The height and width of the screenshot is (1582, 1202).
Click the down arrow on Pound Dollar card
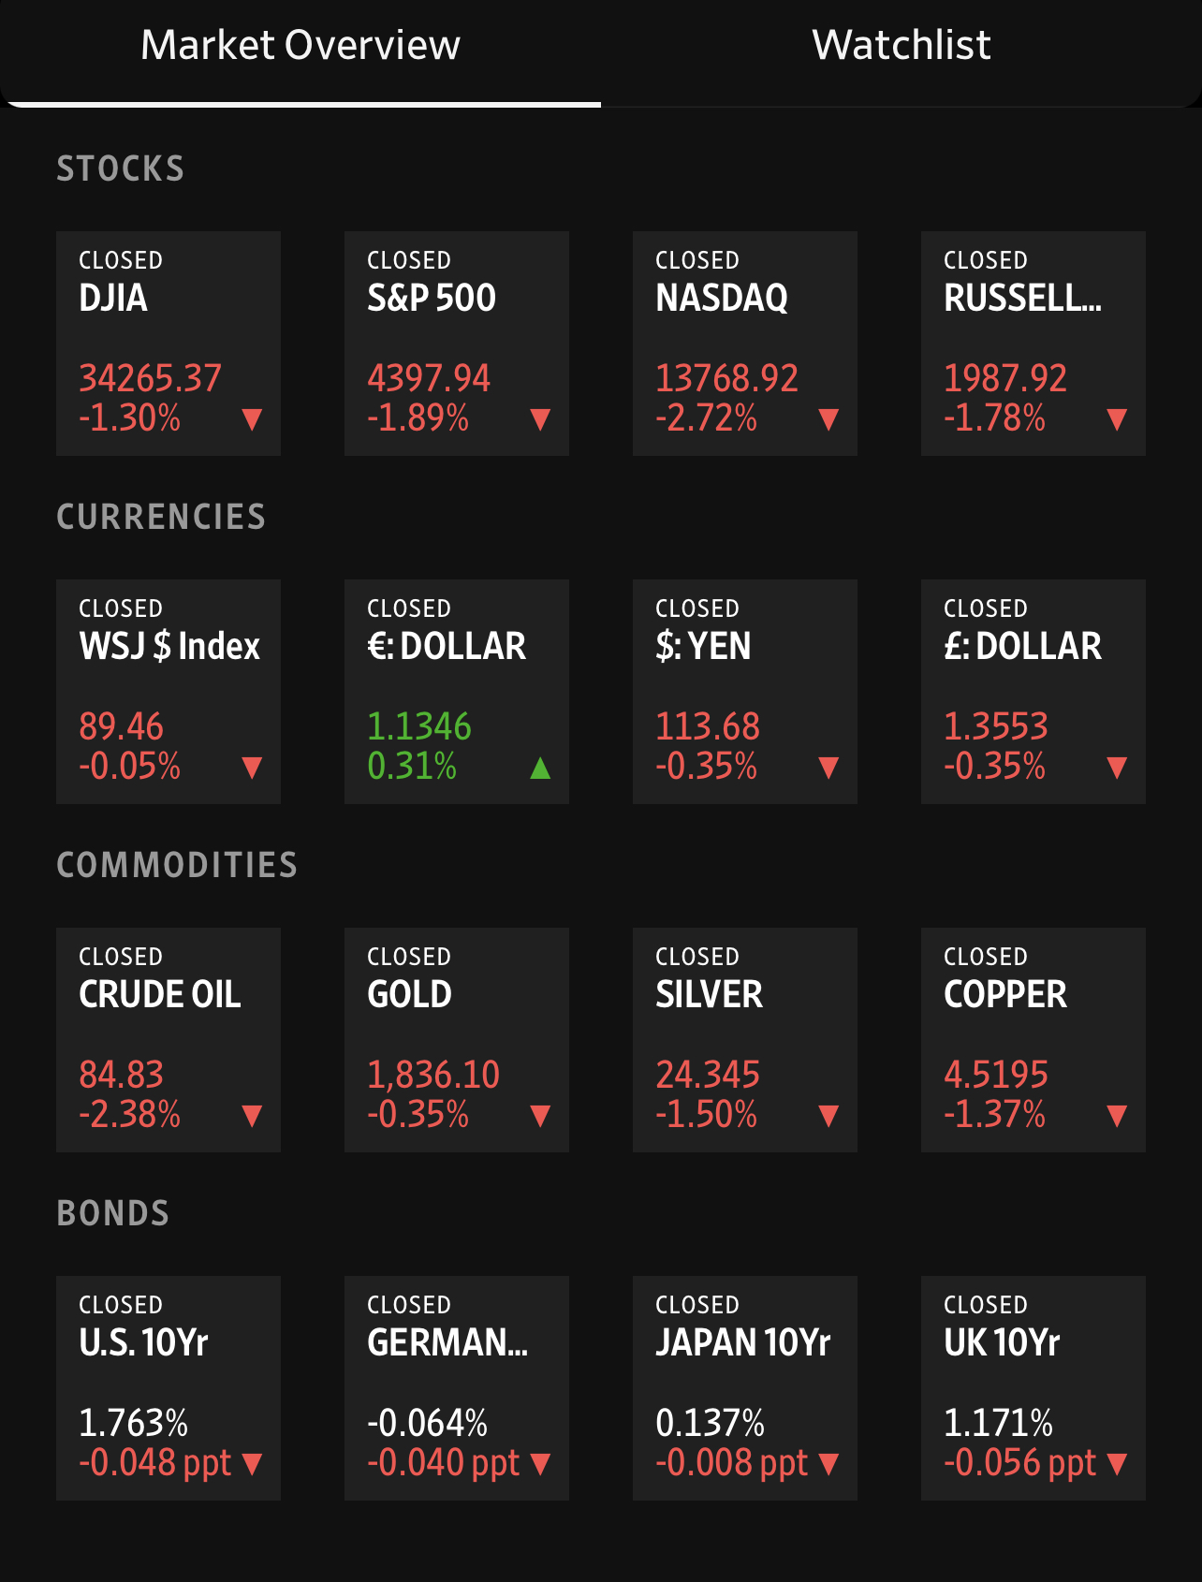click(1116, 768)
